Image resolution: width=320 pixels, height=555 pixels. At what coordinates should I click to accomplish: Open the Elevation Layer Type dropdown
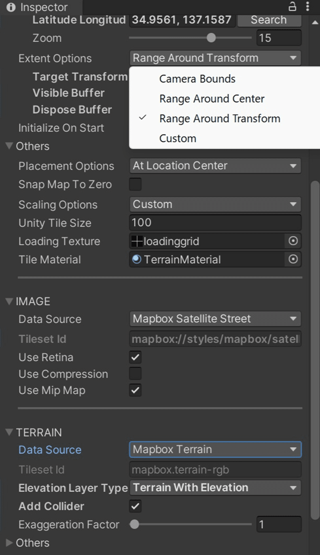pos(215,488)
